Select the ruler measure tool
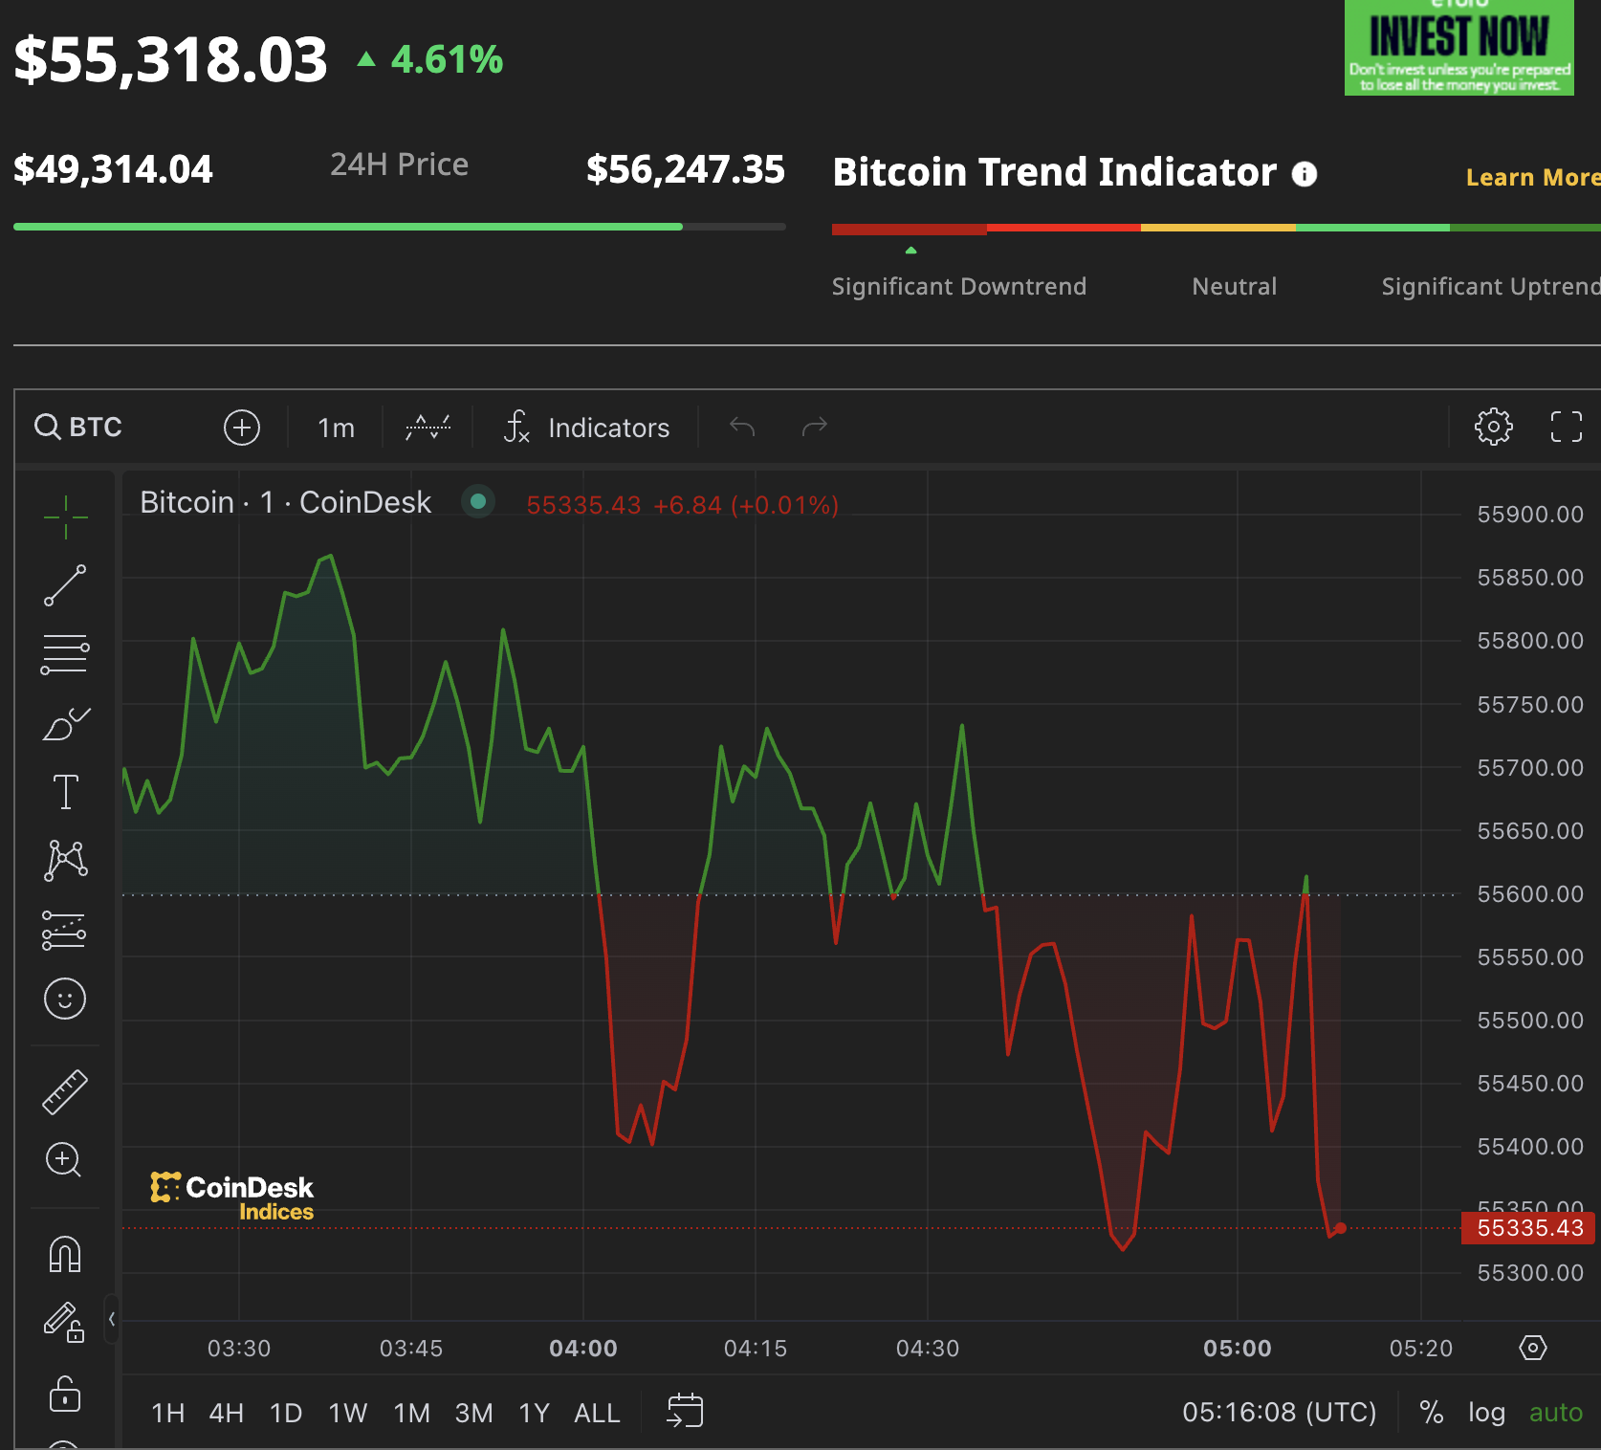 coord(65,1092)
